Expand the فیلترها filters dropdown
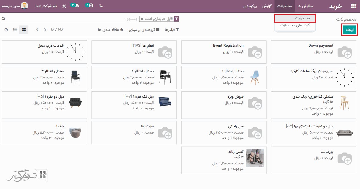The height and width of the screenshot is (189, 360). pos(172,30)
